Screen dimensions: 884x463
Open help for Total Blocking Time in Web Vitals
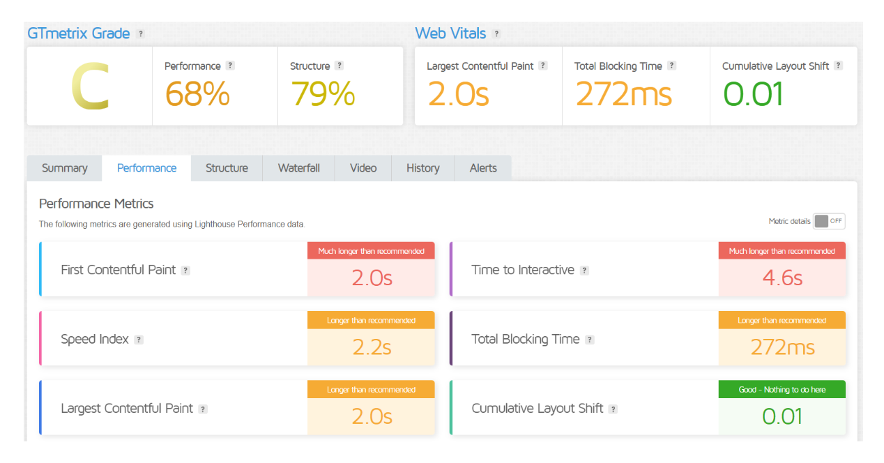pyautogui.click(x=671, y=66)
